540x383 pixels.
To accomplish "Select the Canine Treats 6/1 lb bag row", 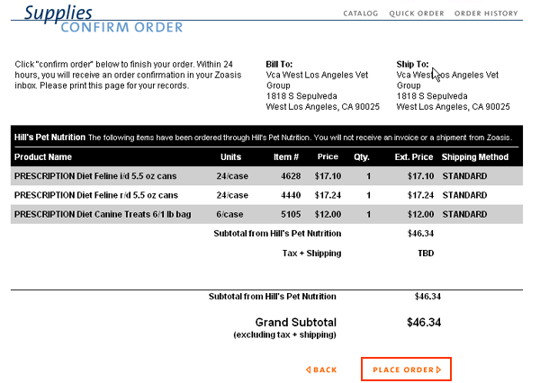I will (266, 214).
